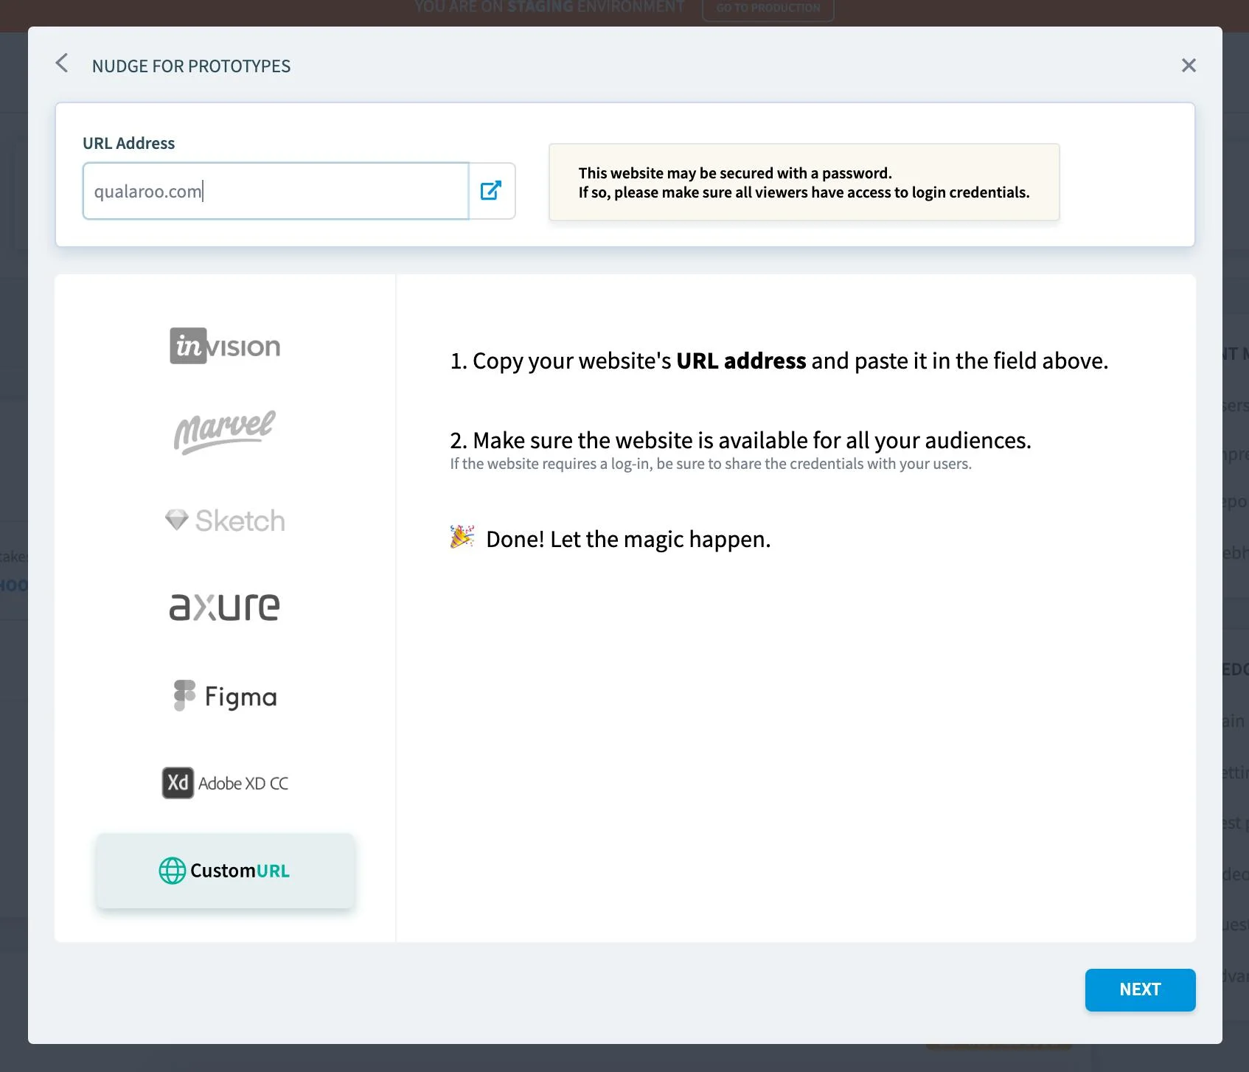Select the CustomURL option

coord(225,871)
